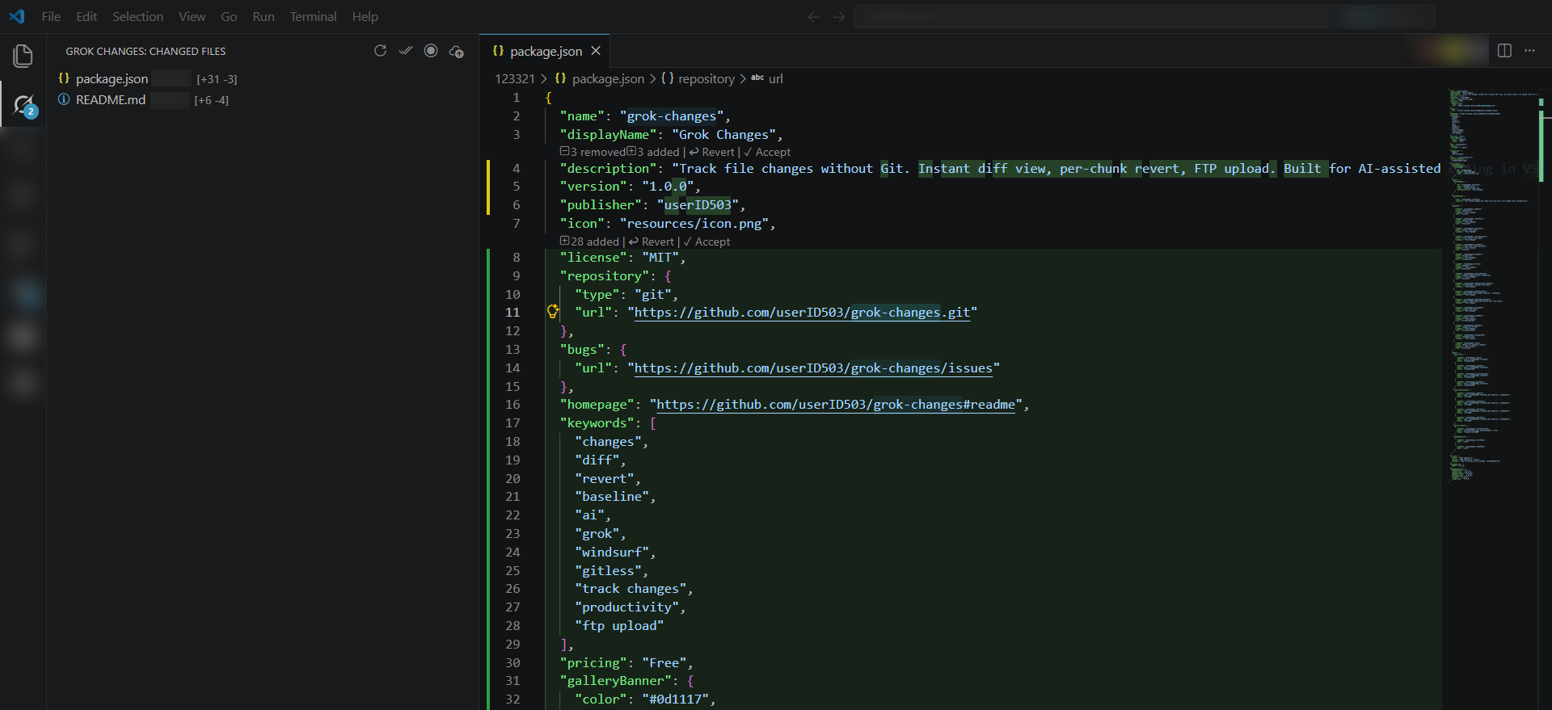Image resolution: width=1552 pixels, height=710 pixels.
Task: Click the package.json breadcrumb segment
Action: coord(608,78)
